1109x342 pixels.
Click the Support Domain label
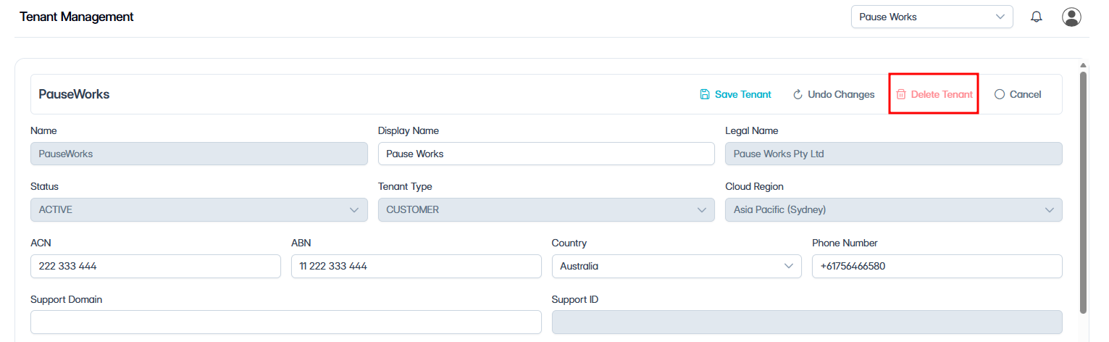(66, 299)
